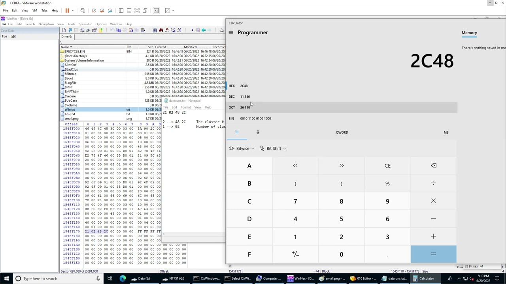The image size is (506, 284).
Task: Open the stretch guest dropdown arrow
Action: 173,11
